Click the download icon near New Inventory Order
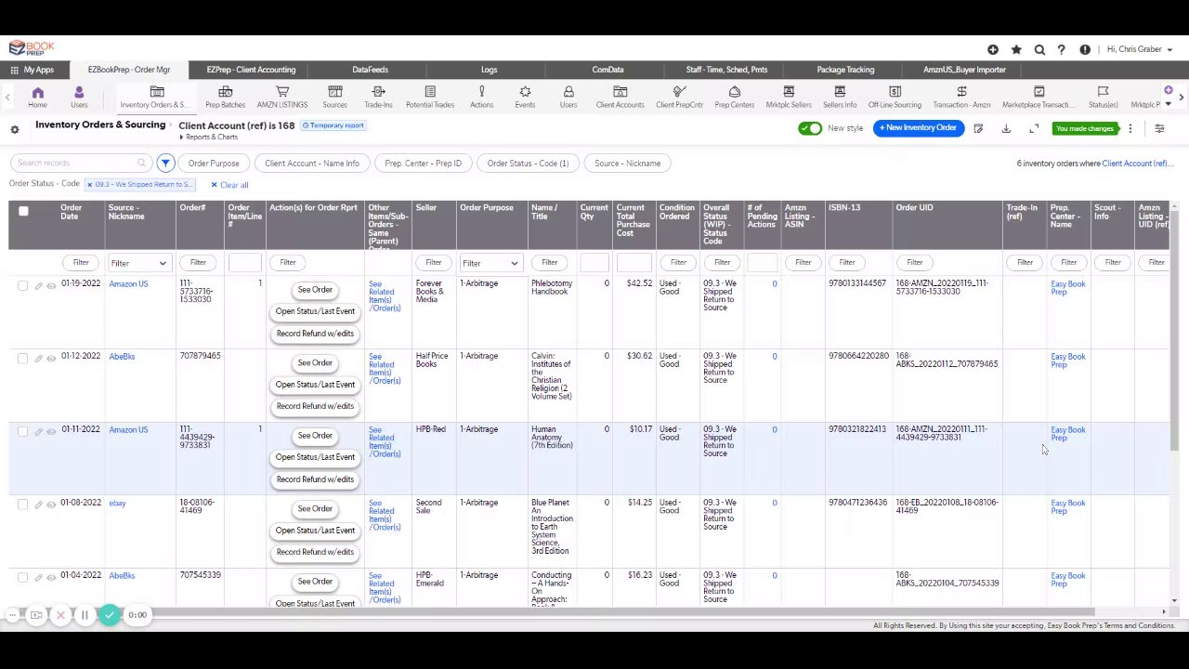This screenshot has width=1189, height=669. [x=1005, y=129]
